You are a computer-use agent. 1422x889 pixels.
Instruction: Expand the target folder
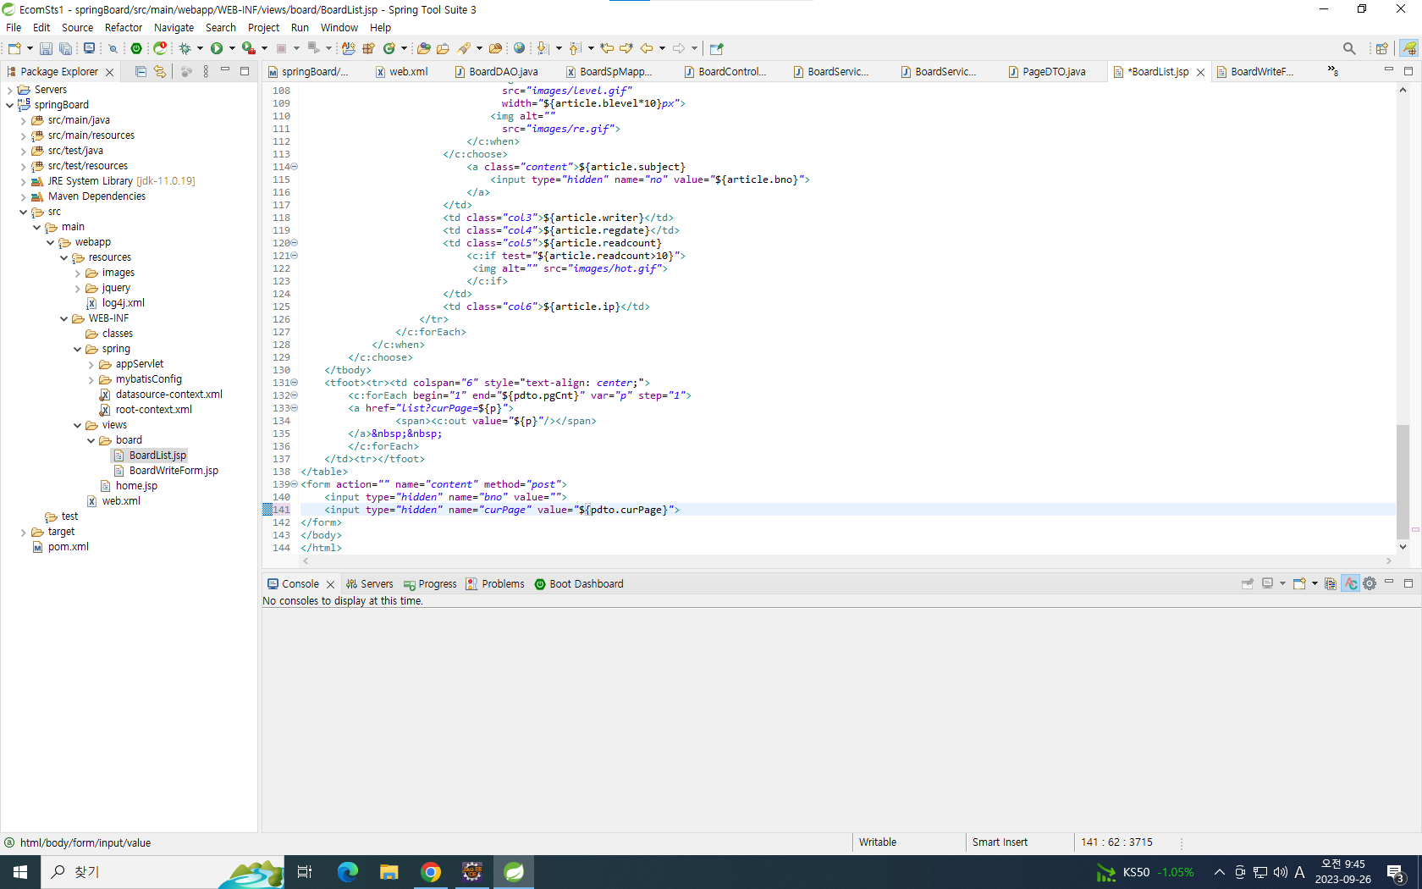click(23, 532)
